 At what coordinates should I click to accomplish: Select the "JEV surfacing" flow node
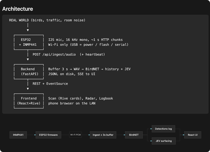coord(164,141)
